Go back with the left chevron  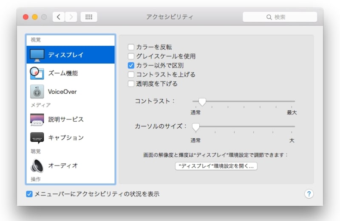[x=59, y=17]
